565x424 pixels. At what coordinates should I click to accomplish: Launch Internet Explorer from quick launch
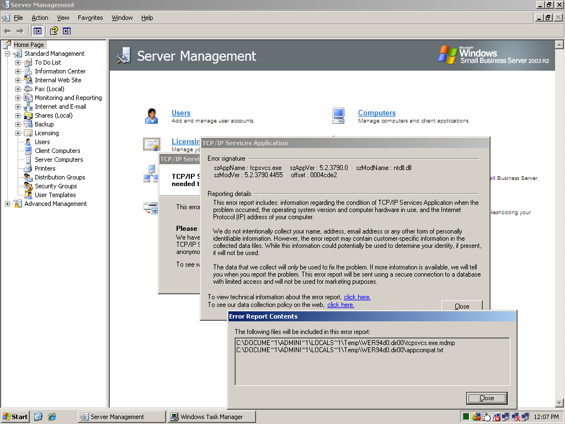tap(52, 417)
